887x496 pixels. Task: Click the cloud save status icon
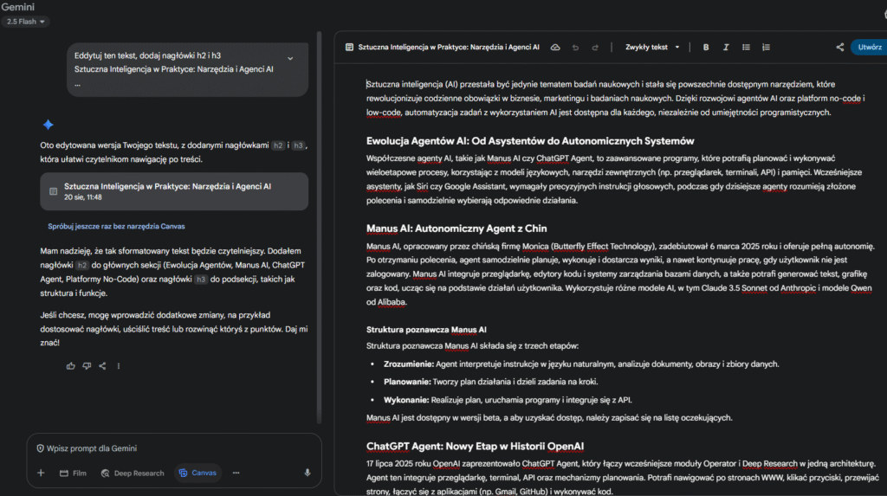click(555, 48)
